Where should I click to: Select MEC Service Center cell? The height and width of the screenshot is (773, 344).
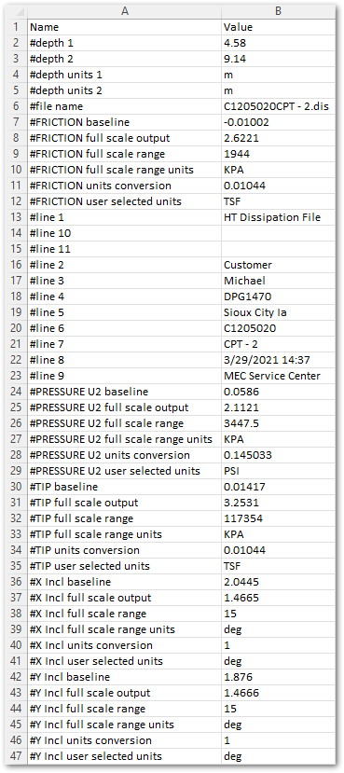[279, 376]
